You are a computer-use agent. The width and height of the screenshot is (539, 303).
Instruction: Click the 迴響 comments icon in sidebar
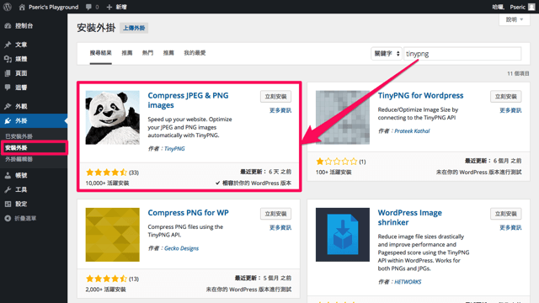tap(8, 88)
